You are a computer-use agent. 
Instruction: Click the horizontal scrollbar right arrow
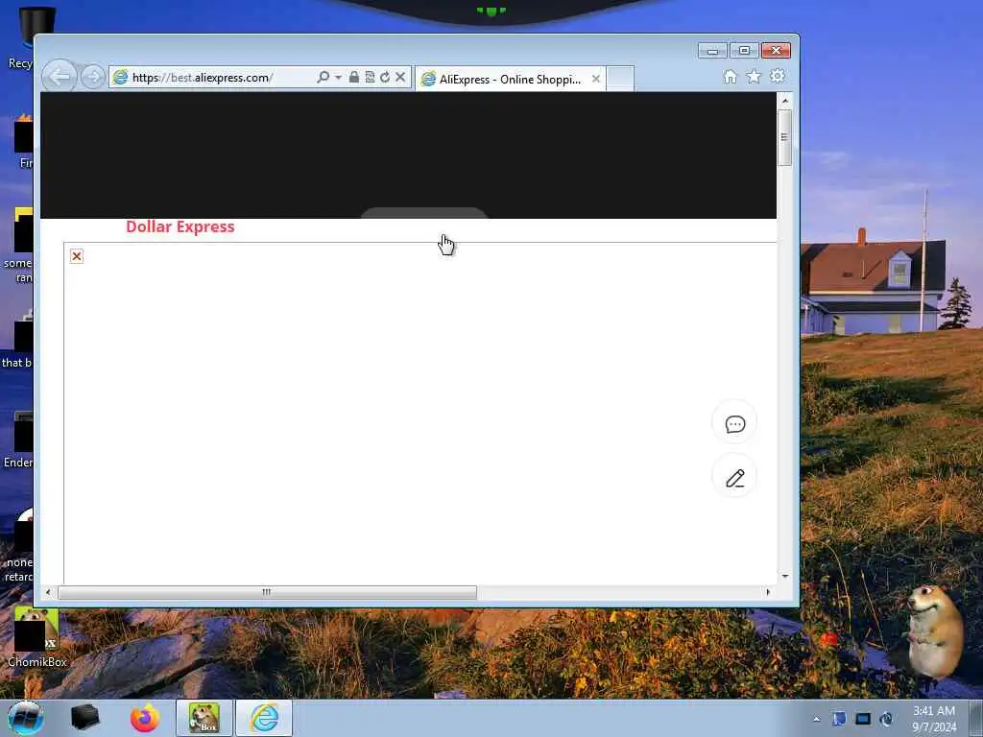click(x=768, y=592)
